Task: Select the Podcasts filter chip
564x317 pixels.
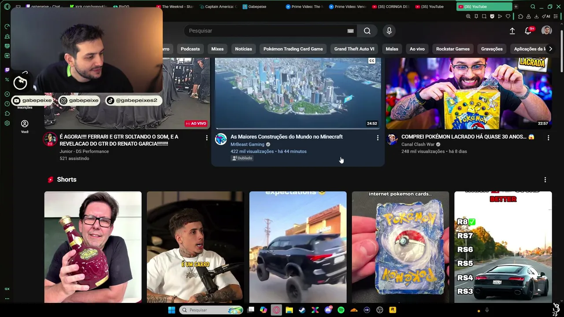Action: tap(190, 49)
